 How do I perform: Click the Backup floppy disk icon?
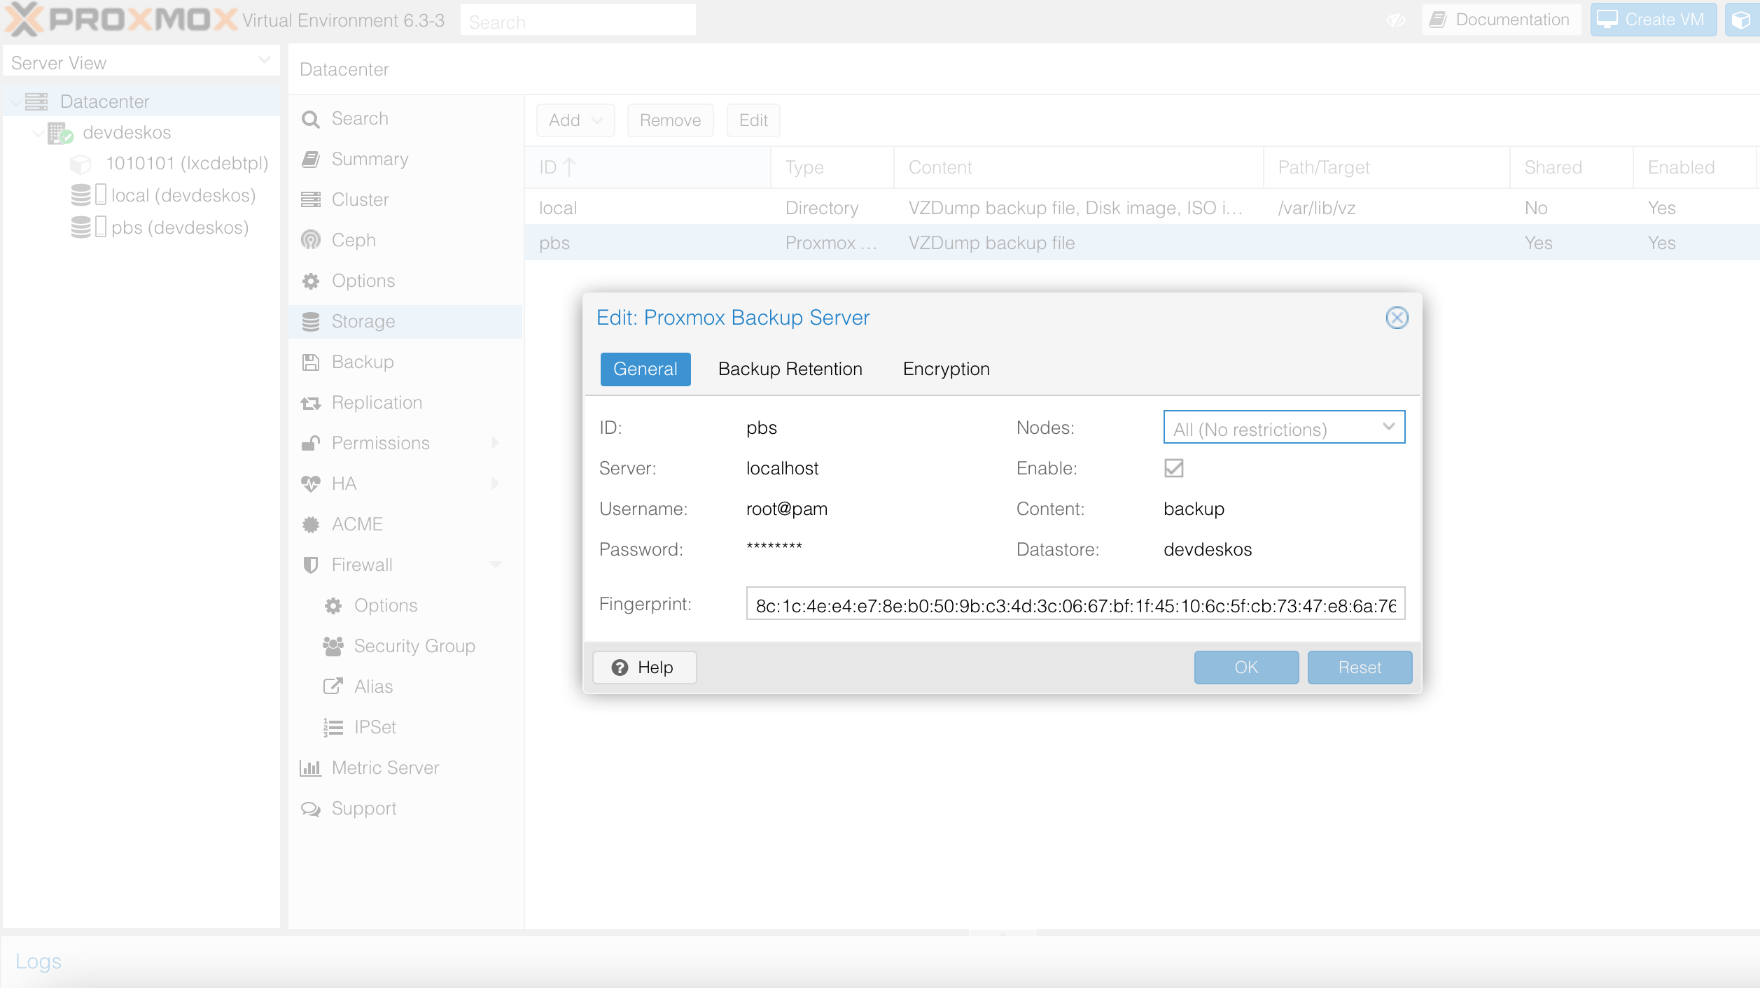pyautogui.click(x=311, y=362)
